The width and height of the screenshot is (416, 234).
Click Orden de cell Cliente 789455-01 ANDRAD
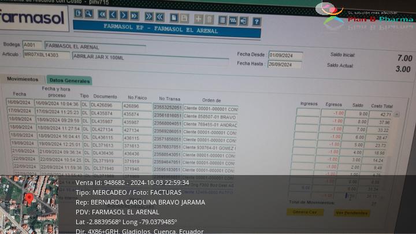pyautogui.click(x=210, y=124)
